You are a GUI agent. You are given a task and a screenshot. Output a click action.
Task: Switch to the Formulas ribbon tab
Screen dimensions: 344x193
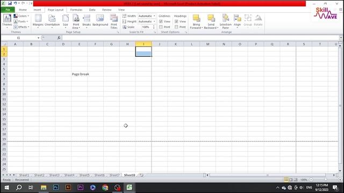tap(76, 10)
